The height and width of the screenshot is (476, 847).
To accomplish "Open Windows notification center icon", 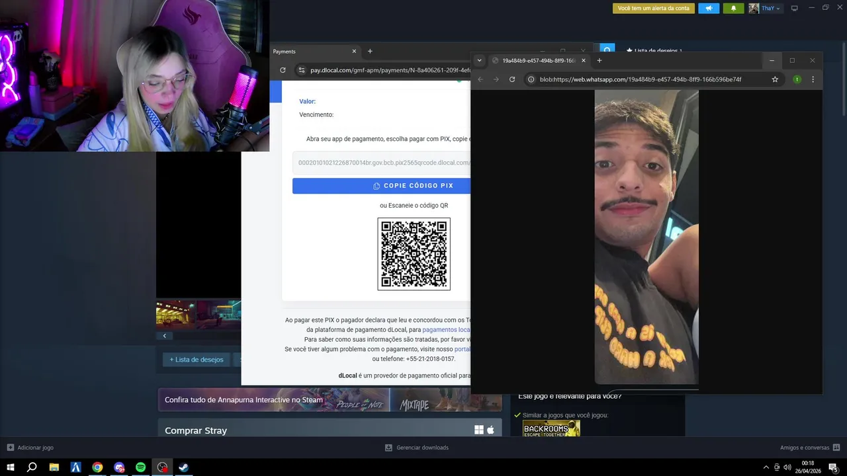I will pyautogui.click(x=833, y=467).
